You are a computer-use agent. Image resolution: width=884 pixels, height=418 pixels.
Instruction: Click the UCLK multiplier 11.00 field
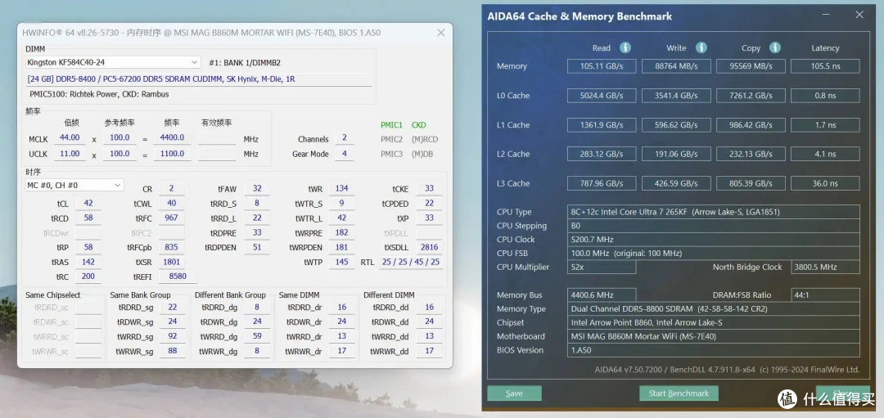tap(70, 153)
